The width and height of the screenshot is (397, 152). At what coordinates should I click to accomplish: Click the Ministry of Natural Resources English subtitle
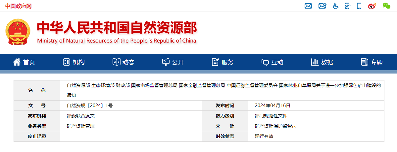point(117,41)
